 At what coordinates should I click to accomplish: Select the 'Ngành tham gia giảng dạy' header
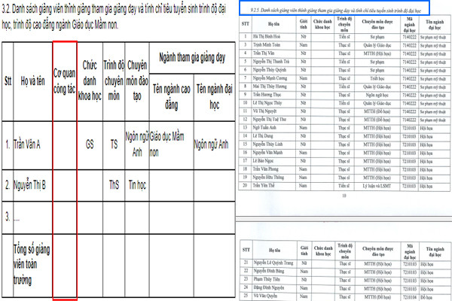192,58
